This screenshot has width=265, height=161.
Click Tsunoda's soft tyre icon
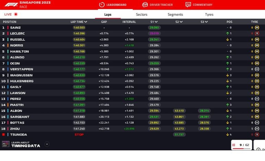(257, 135)
